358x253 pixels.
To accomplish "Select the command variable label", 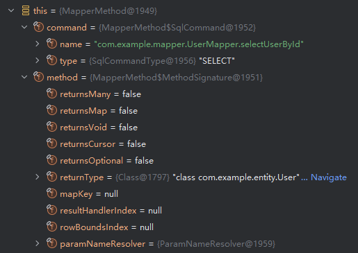I will coord(67,28).
